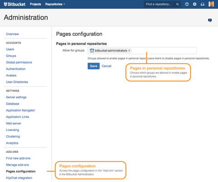Focus the Allow for groups field

142,51
